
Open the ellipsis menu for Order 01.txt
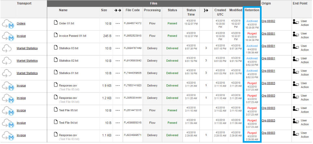click(117, 24)
